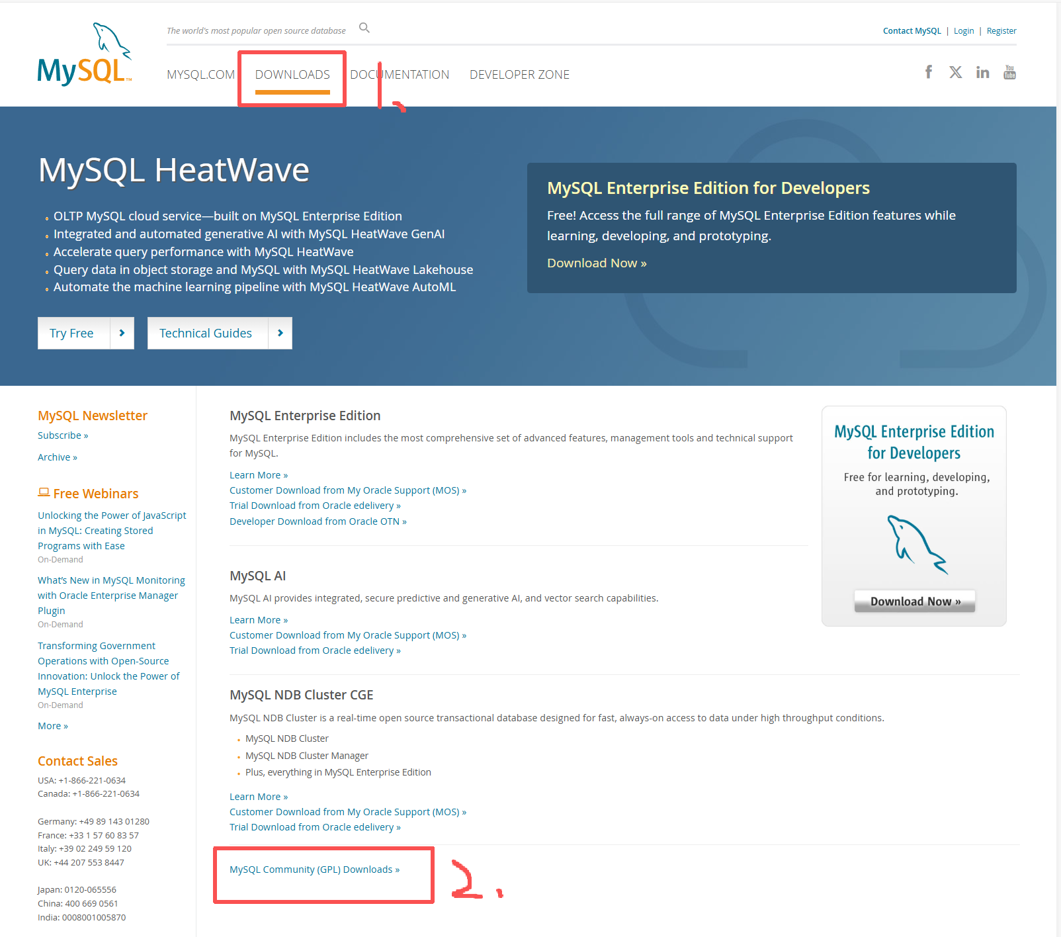Click Download Now in the blue banner

(597, 263)
